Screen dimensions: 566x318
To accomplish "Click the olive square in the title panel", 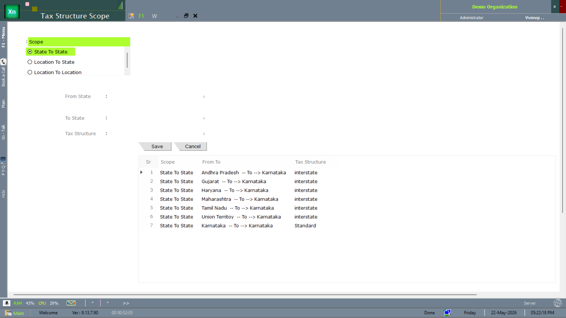I will [x=35, y=9].
